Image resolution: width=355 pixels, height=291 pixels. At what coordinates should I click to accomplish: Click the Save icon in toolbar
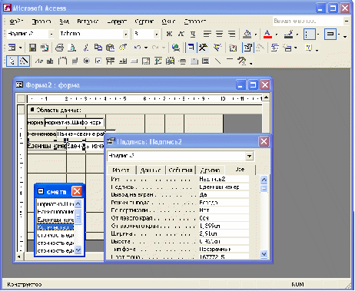(x=32, y=48)
